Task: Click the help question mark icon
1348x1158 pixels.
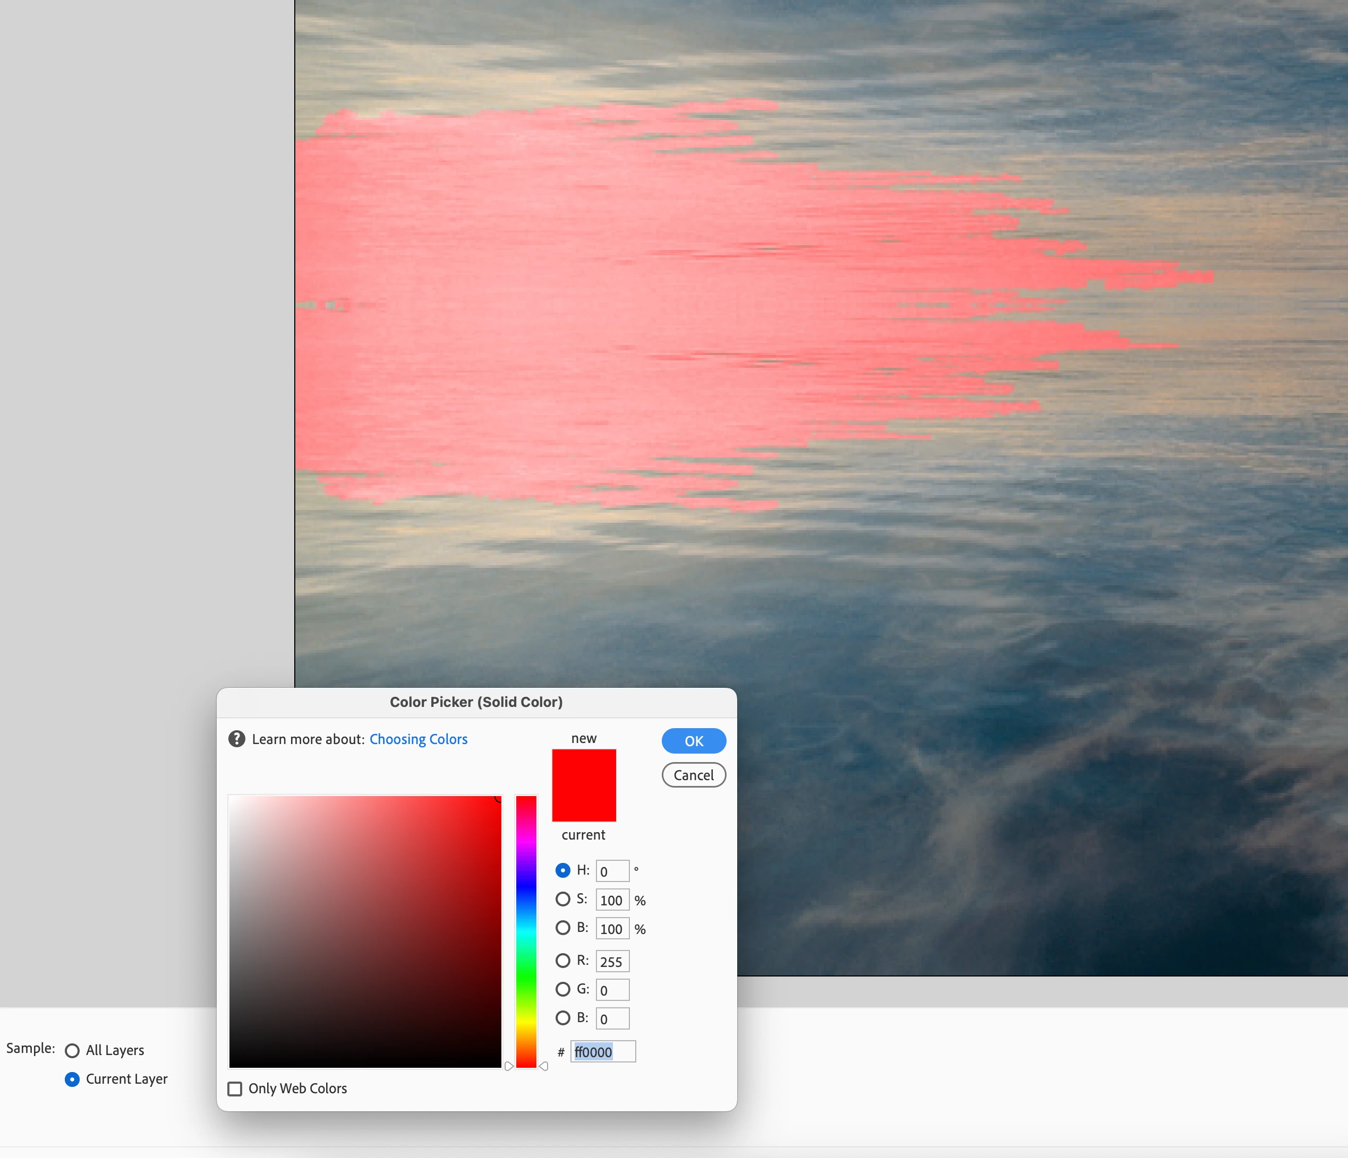Action: (x=237, y=739)
